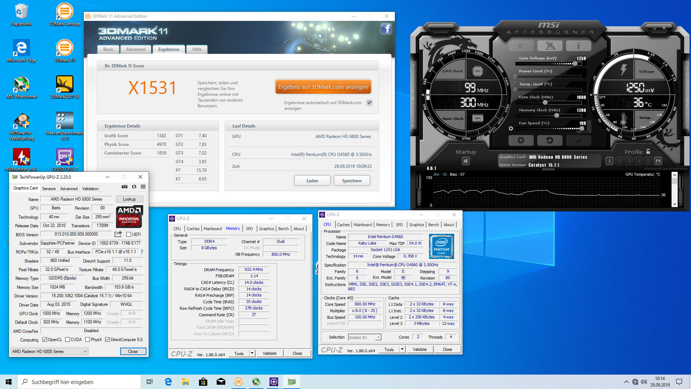Image resolution: width=691 pixels, height=389 pixels.
Task: Apply Afterburner settings with checkmark button
Action: 578,140
